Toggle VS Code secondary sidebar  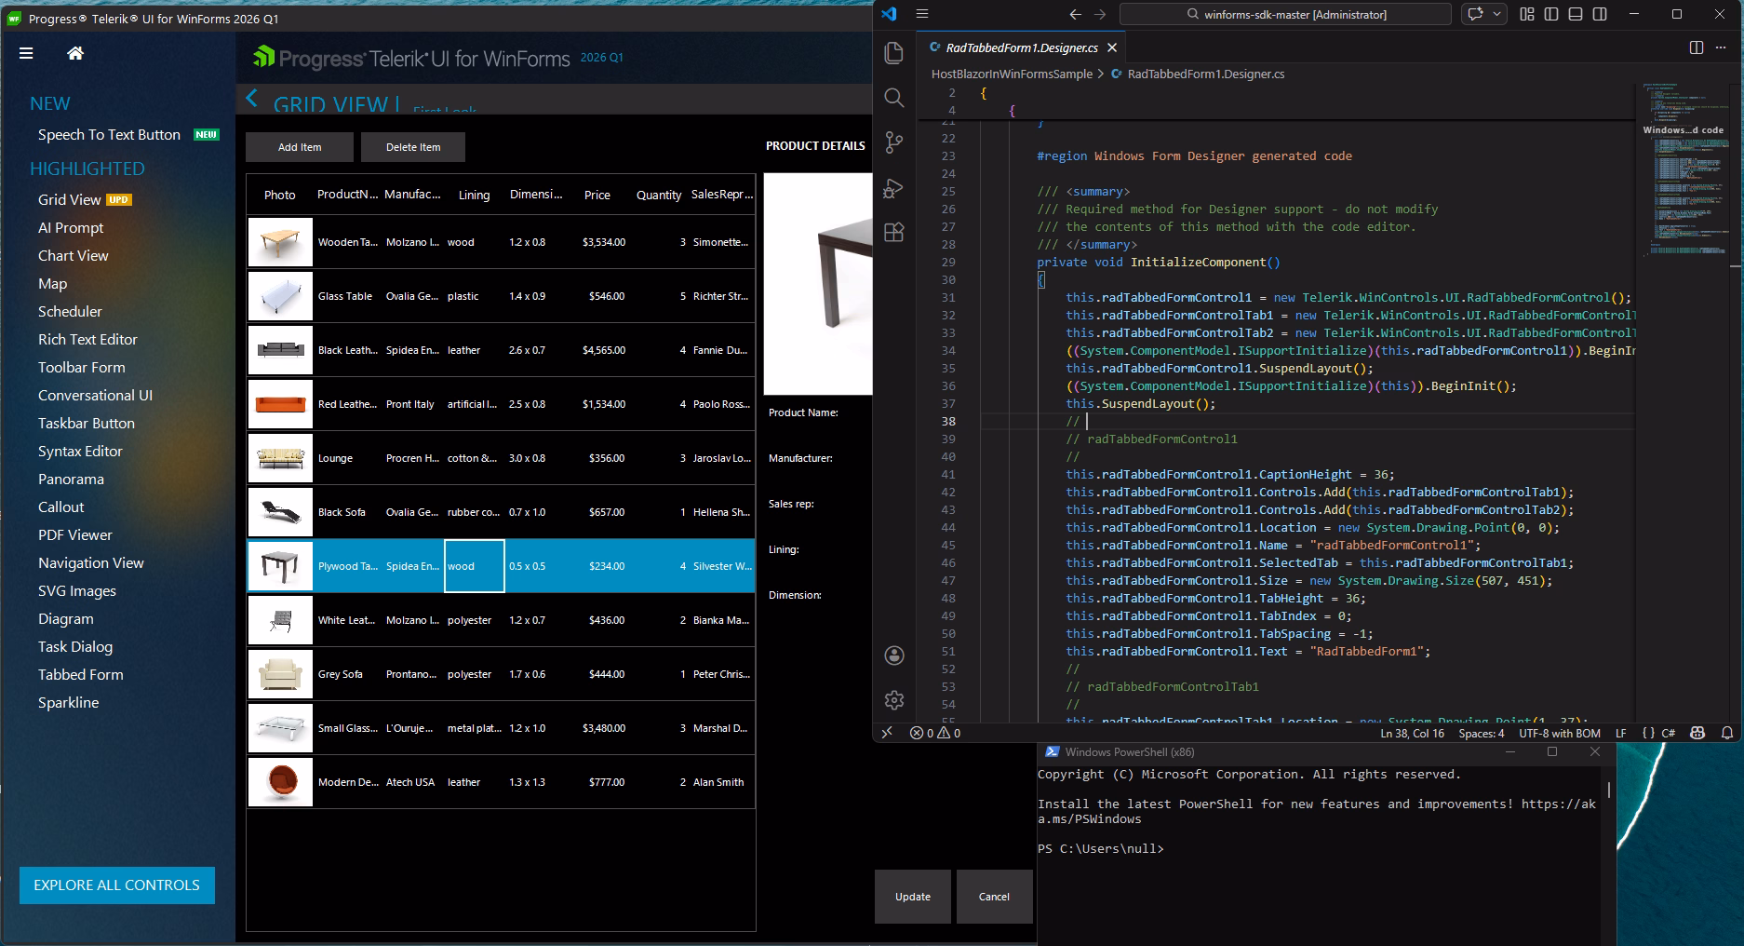coord(1600,14)
